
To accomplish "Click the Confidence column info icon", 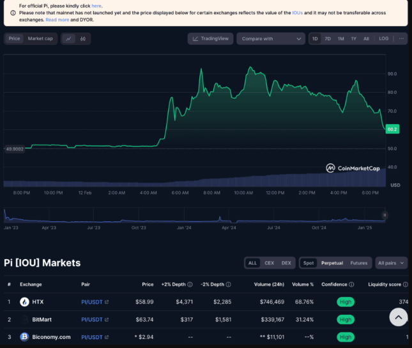I will pos(351,284).
